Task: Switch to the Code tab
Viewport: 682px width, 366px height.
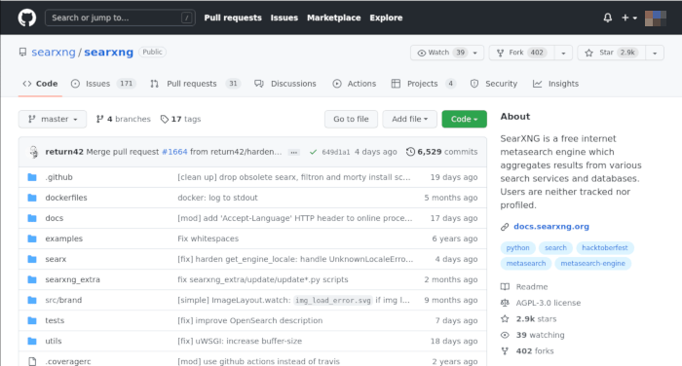Action: coord(40,84)
